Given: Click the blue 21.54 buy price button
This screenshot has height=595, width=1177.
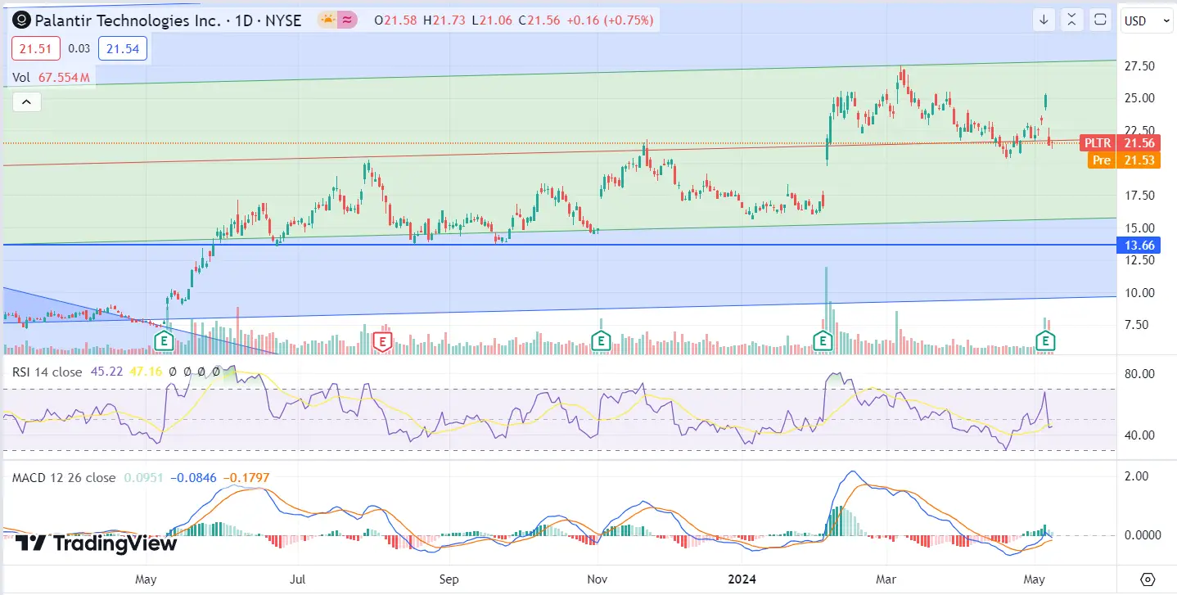Looking at the screenshot, I should point(123,49).
